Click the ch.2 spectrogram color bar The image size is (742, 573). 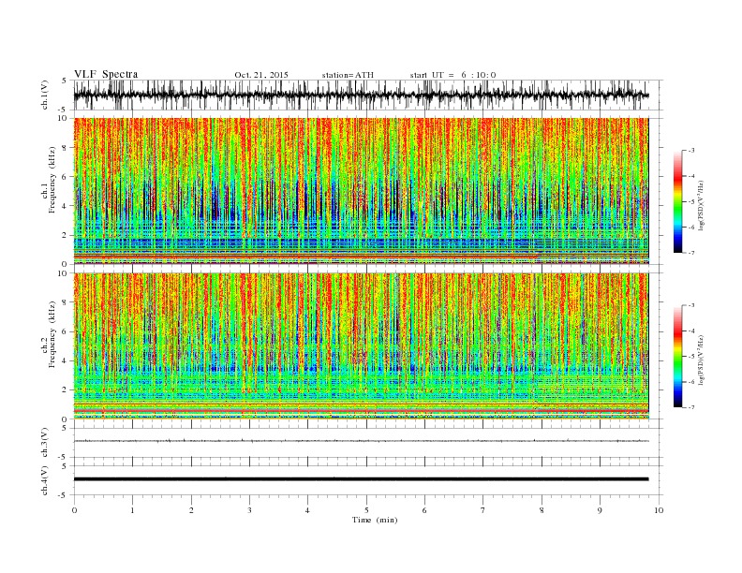pos(677,356)
